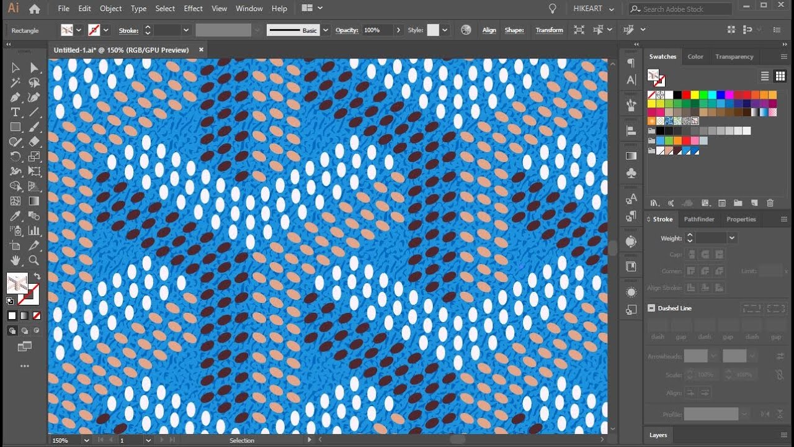Viewport: 794px width, 447px height.
Task: Open the Weight dropdown in Stroke panel
Action: point(732,238)
